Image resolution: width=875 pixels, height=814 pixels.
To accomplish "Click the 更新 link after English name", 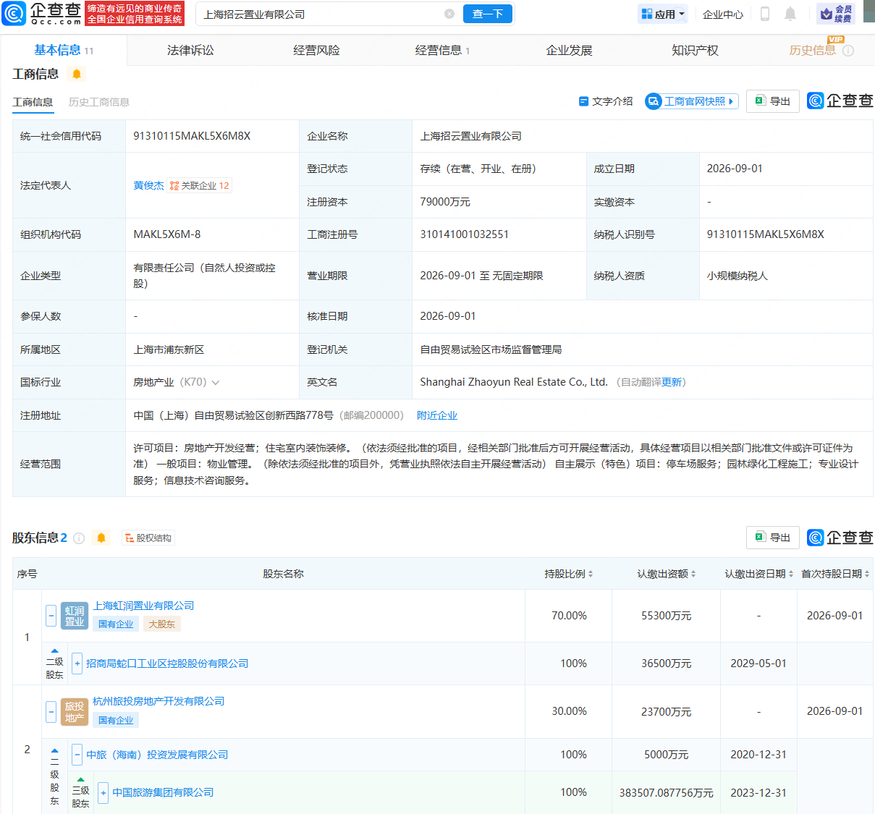I will (x=671, y=382).
